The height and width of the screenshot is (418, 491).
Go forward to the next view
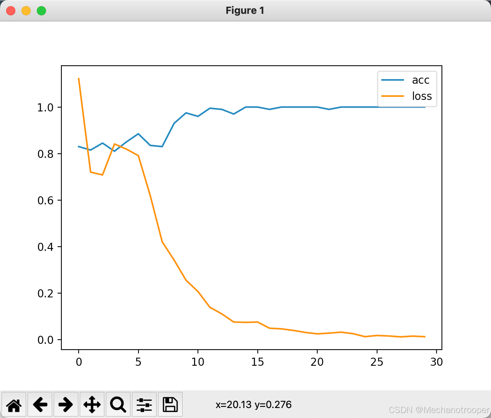point(66,404)
